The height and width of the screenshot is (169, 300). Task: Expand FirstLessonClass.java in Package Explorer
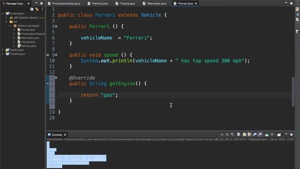14,34
